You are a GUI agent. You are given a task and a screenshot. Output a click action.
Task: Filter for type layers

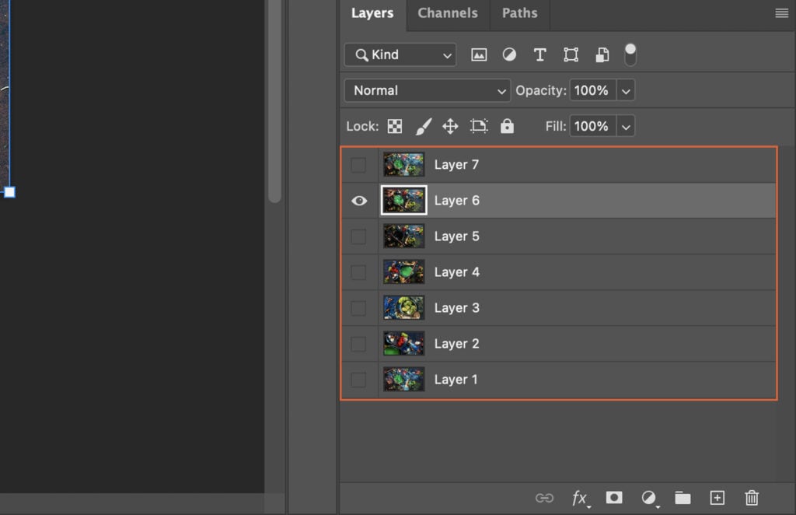(x=539, y=54)
